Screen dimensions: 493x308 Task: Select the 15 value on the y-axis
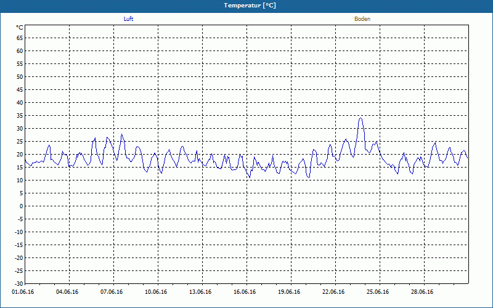coord(20,168)
